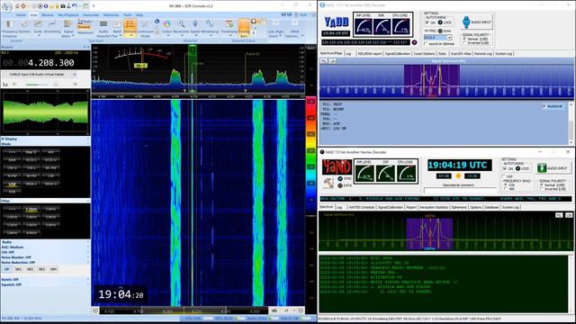Select the USB mode button

(12, 184)
